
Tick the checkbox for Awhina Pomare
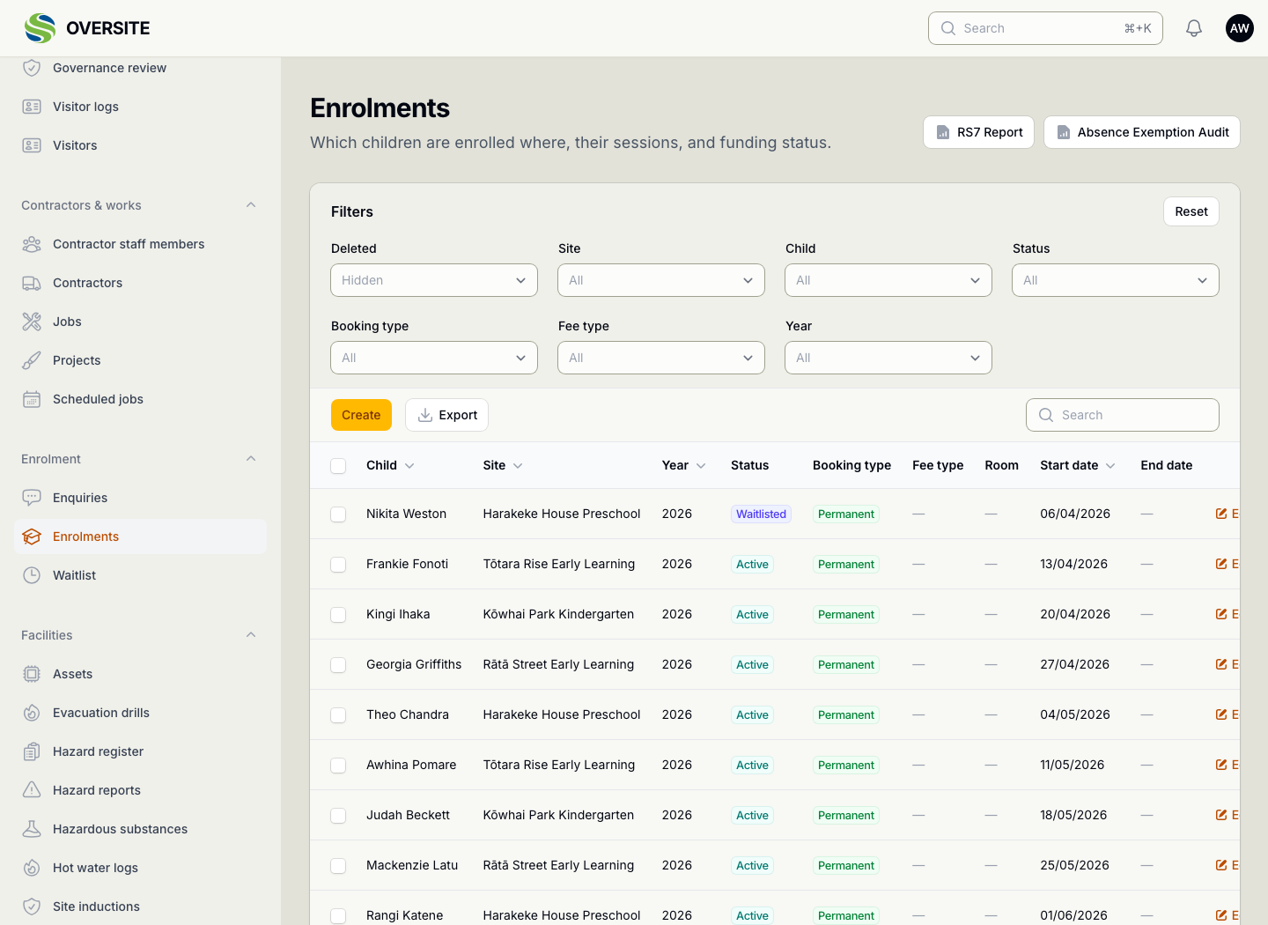tap(338, 766)
